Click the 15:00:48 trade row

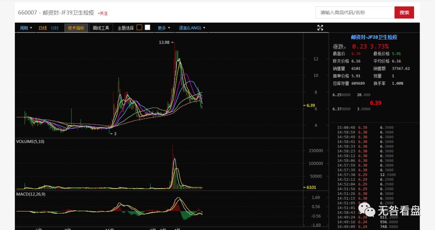click(365, 128)
